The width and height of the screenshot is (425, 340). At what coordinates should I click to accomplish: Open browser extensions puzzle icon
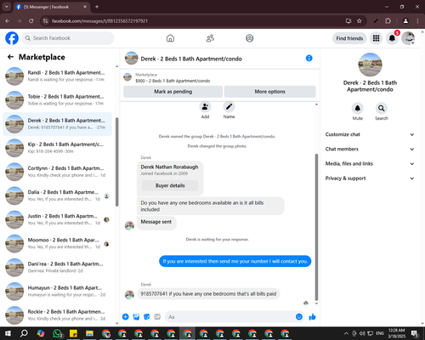click(388, 21)
